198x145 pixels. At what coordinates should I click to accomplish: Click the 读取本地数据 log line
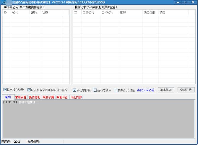pos(21,102)
